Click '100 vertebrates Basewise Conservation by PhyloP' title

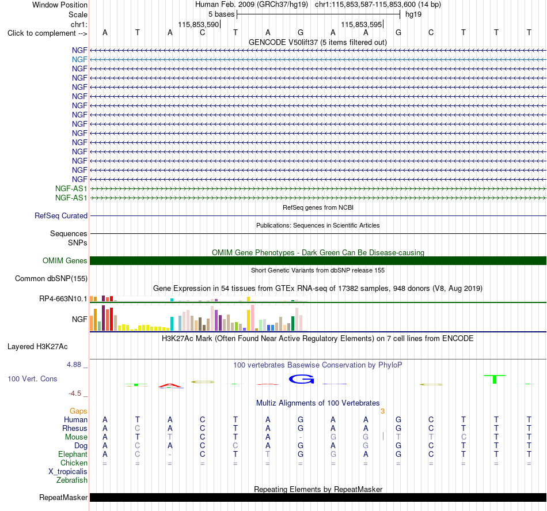pos(318,365)
